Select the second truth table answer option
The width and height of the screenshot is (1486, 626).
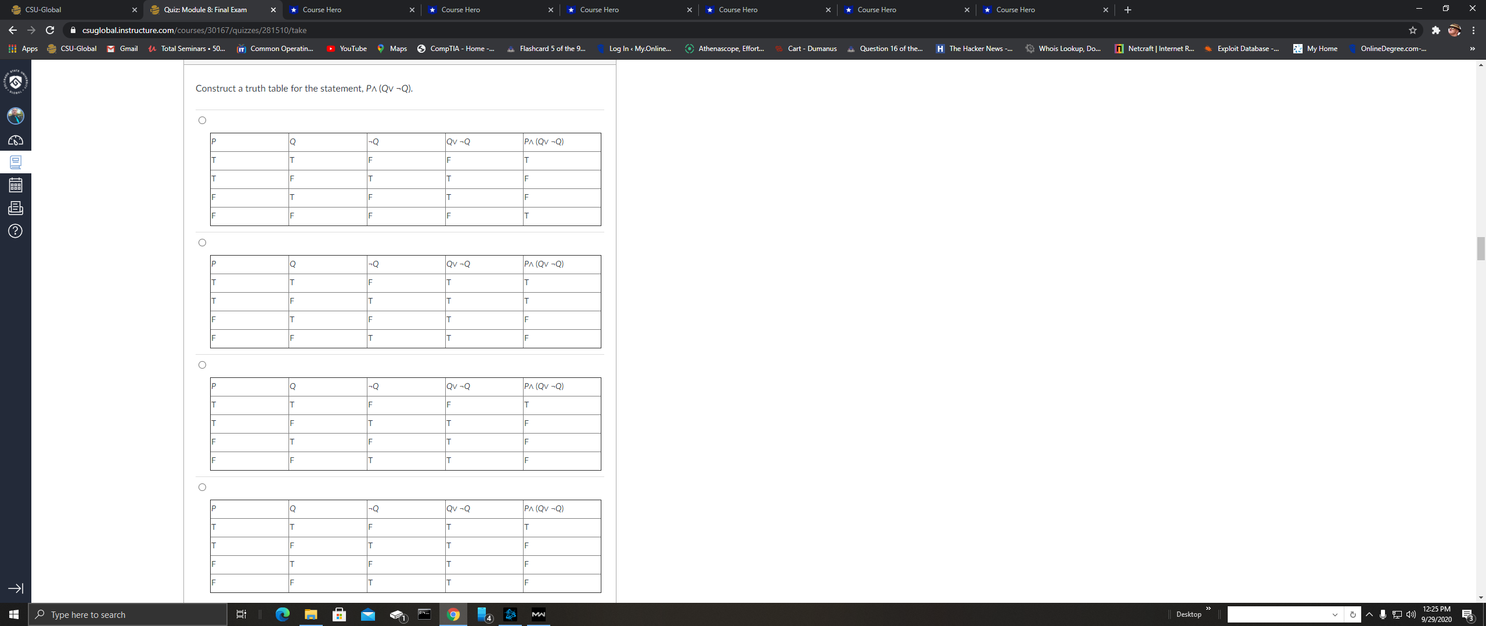click(201, 242)
